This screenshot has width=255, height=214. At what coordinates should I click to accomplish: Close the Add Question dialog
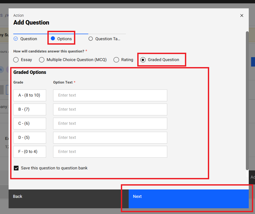(x=242, y=15)
